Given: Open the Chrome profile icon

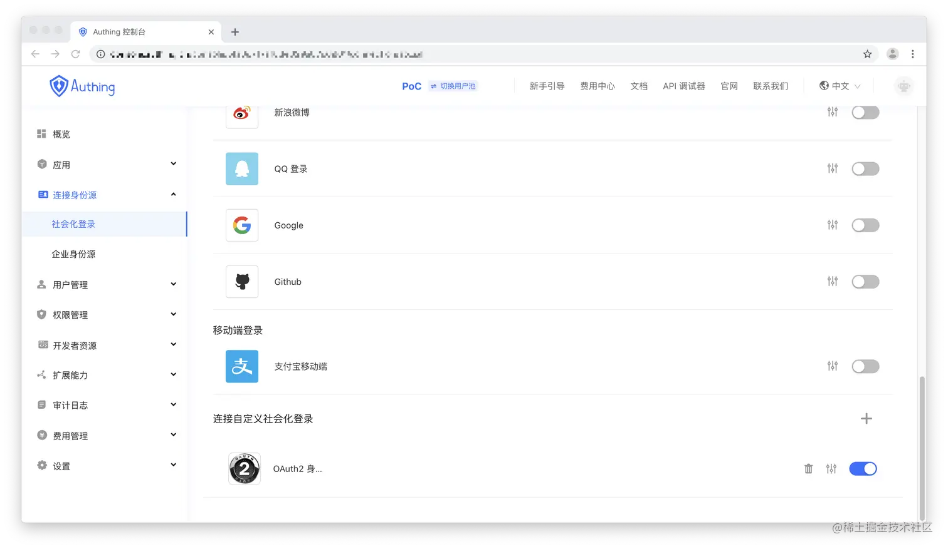Looking at the screenshot, I should [892, 54].
